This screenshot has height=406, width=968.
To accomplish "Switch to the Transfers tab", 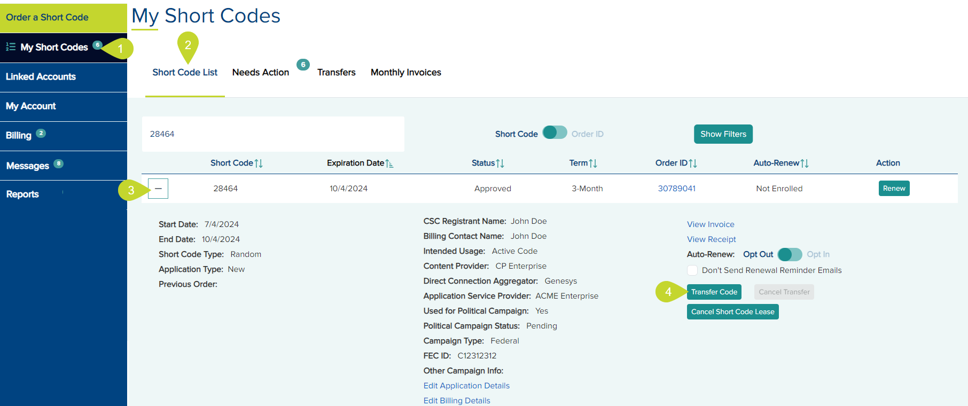I will pyautogui.click(x=336, y=73).
